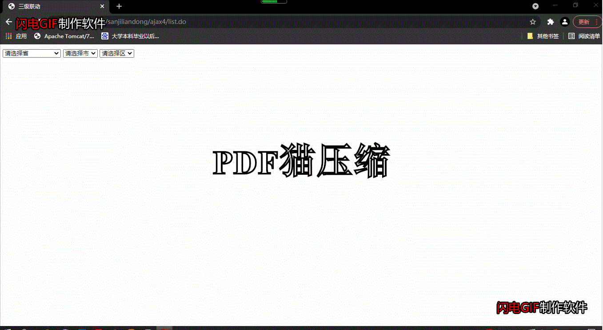Open the extensions puzzle icon

pos(551,22)
